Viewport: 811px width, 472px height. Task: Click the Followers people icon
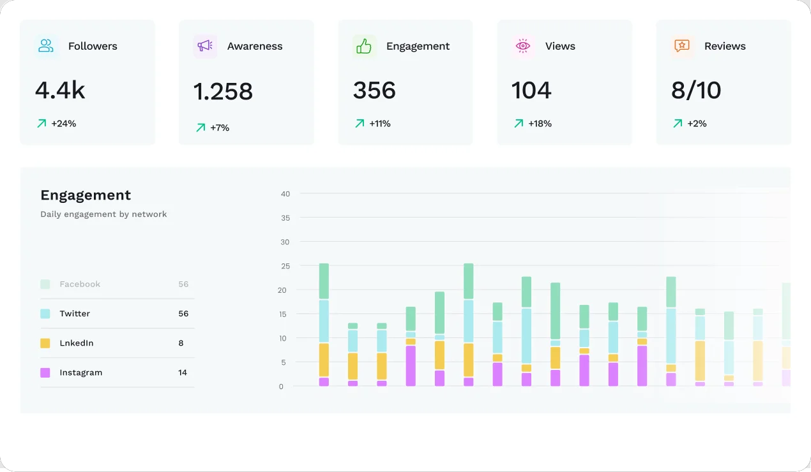46,46
